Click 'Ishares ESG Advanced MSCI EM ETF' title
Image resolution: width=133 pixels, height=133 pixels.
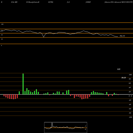click(119, 2)
